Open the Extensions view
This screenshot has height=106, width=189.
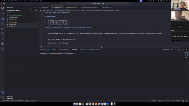pyautogui.click(x=3, y=29)
